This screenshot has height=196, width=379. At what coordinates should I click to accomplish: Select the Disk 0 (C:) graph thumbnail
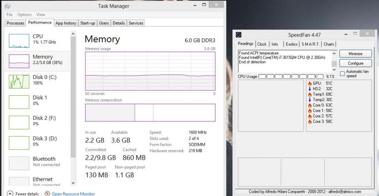[19, 82]
